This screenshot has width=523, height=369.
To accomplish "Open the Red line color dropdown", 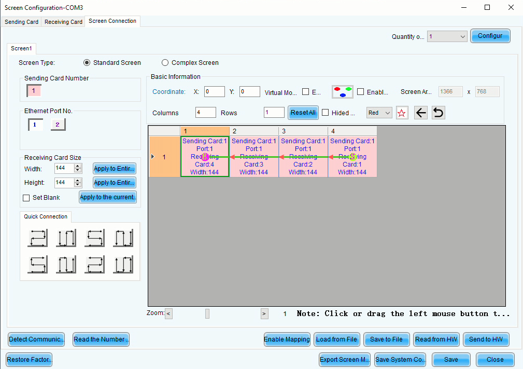I will pos(379,113).
